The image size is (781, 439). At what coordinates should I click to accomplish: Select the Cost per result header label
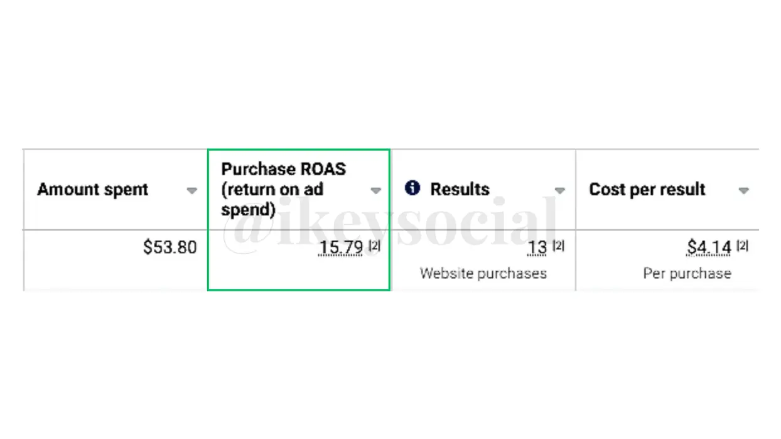click(x=647, y=190)
